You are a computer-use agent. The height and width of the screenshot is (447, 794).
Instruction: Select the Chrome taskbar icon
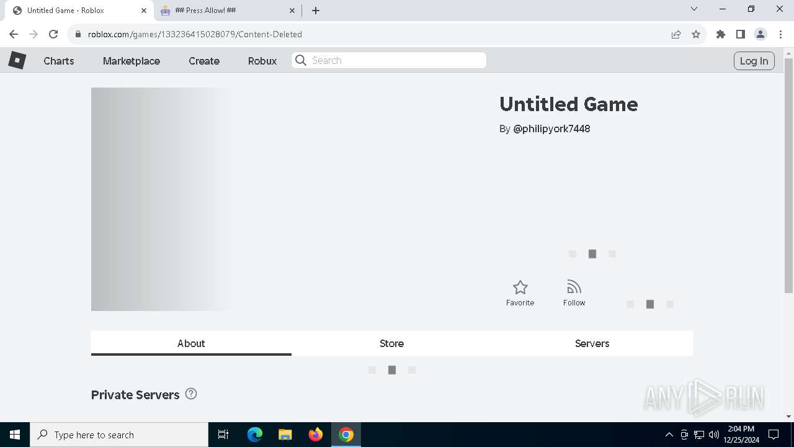pyautogui.click(x=346, y=435)
